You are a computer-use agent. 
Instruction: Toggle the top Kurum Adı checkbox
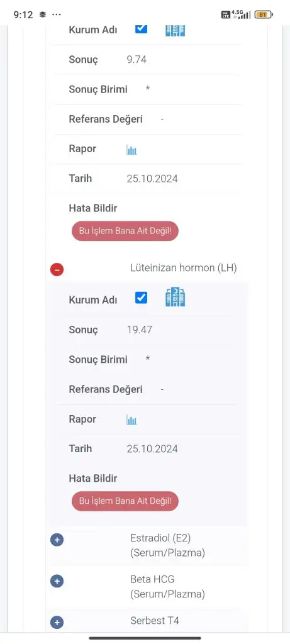(141, 28)
